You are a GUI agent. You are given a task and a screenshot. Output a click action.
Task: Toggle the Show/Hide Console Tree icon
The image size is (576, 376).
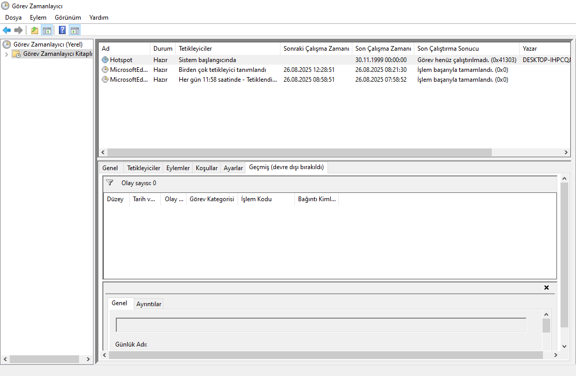click(47, 30)
